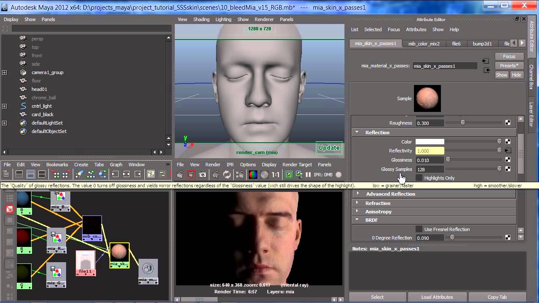Show top and bottom tabs in Hypershade
The width and height of the screenshot is (539, 303).
pyautogui.click(x=42, y=174)
